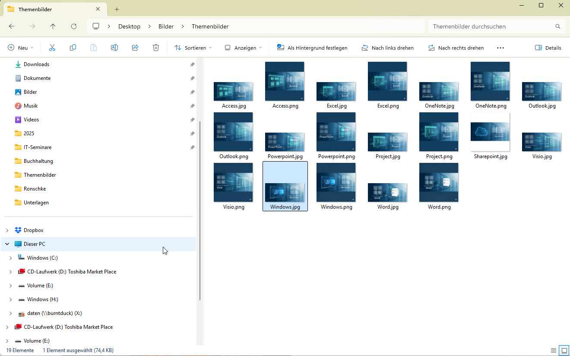Click the Copy icon in toolbar
Screen dimensions: 570x356
(x=73, y=48)
